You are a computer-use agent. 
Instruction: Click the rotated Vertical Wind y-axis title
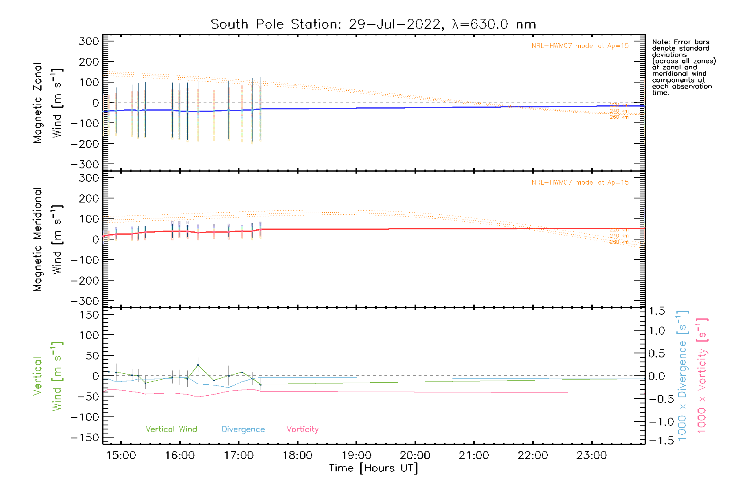click(47, 376)
